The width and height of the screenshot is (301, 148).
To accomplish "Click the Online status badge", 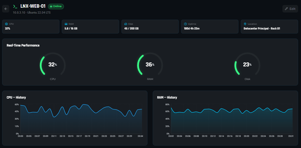I will coord(56,6).
